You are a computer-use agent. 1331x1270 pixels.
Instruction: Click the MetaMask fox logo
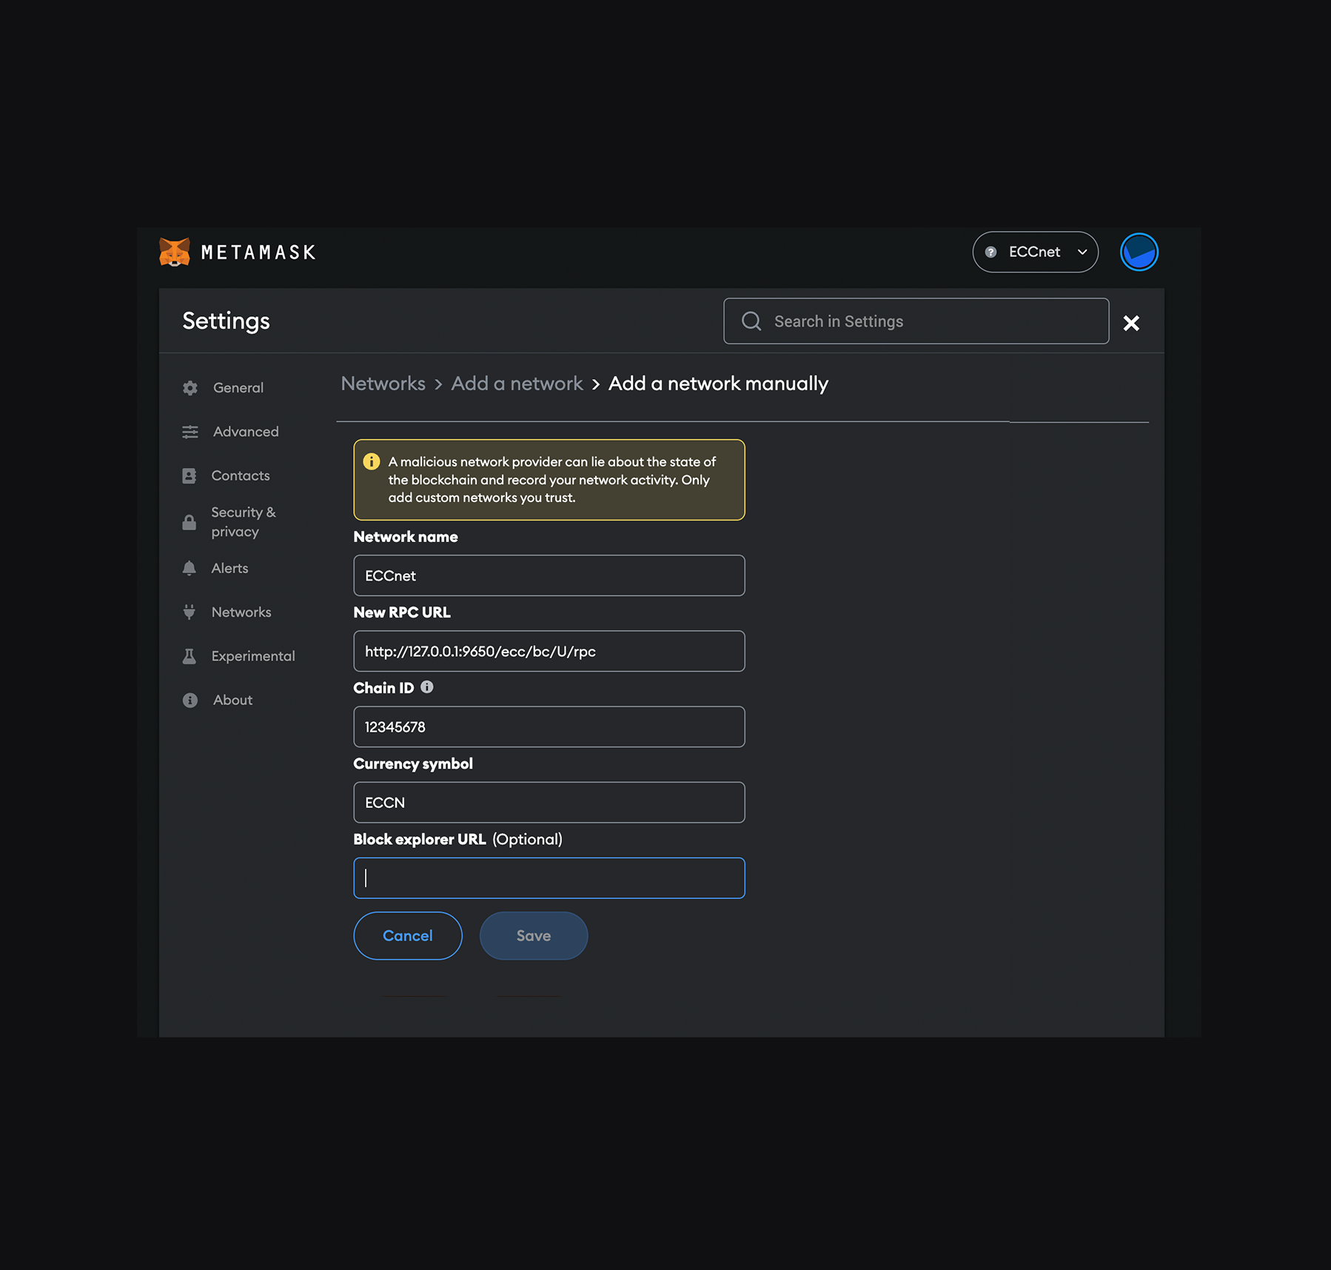[x=175, y=252]
